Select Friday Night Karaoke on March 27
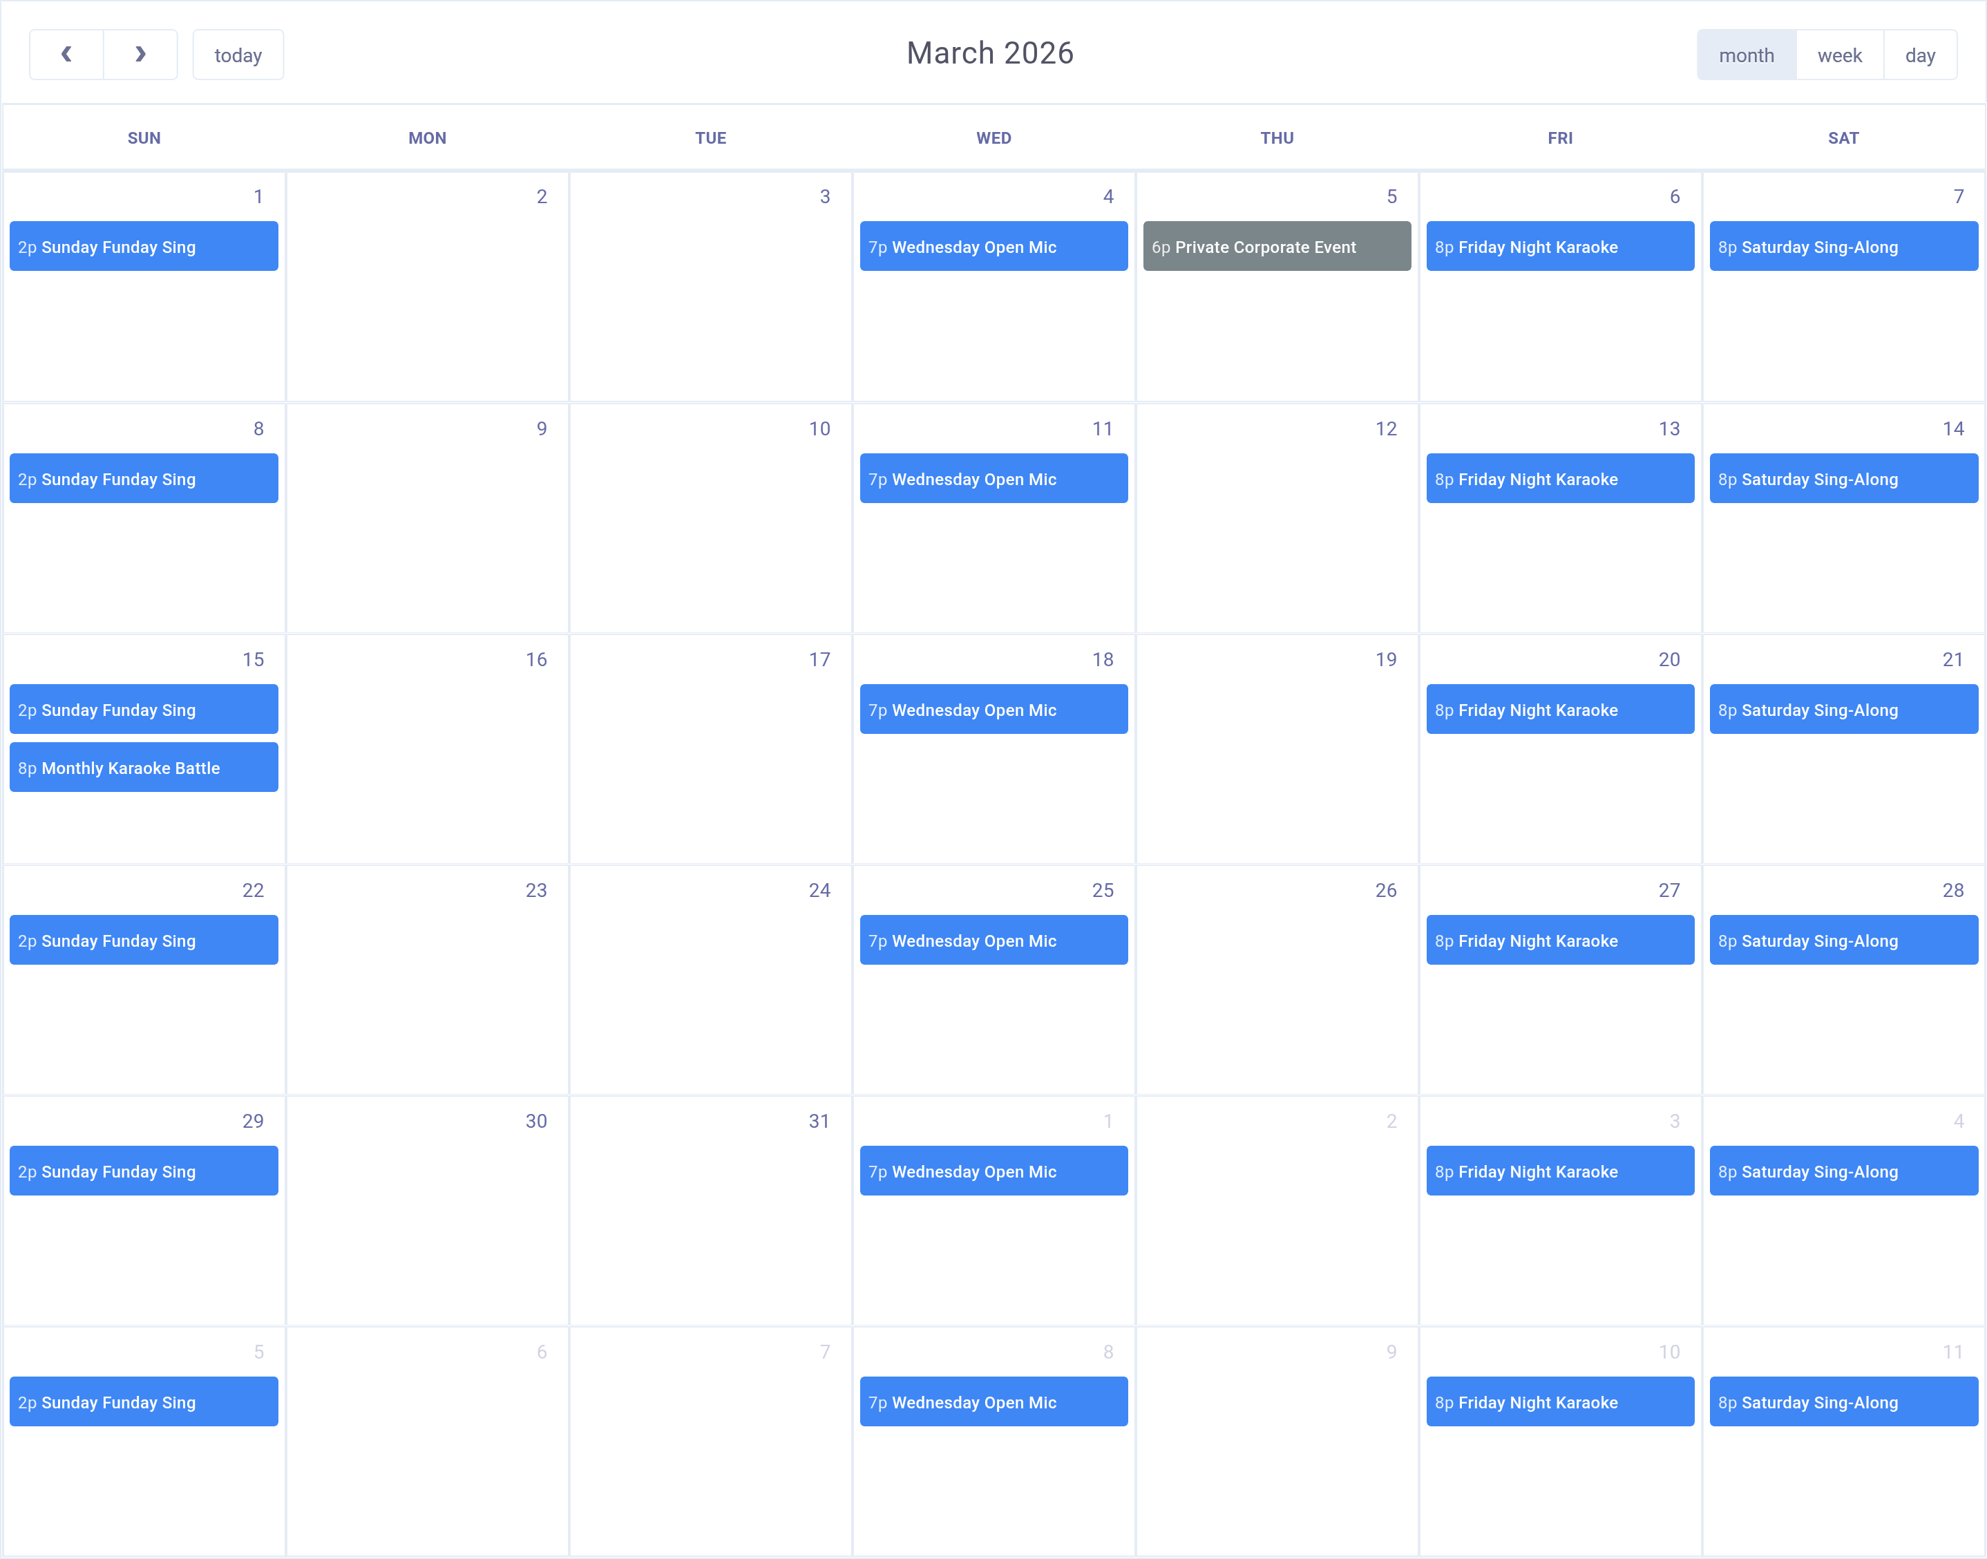 coord(1559,940)
